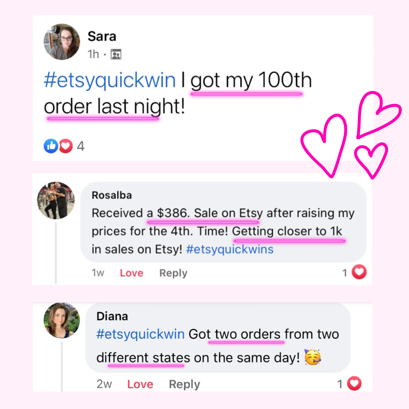The image size is (409, 409).
Task: Click the 1w timestamp on Rosalba's comment
Action: [98, 273]
